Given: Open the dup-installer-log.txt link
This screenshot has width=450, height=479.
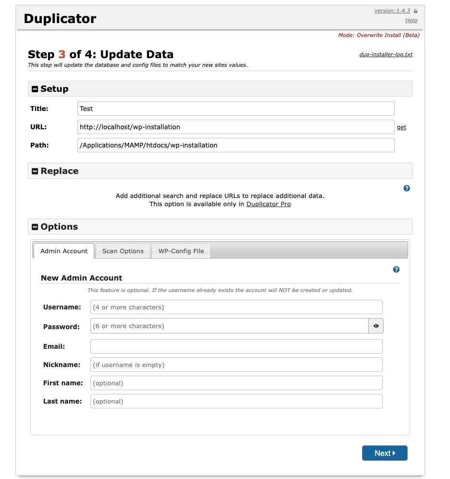Looking at the screenshot, I should (386, 54).
